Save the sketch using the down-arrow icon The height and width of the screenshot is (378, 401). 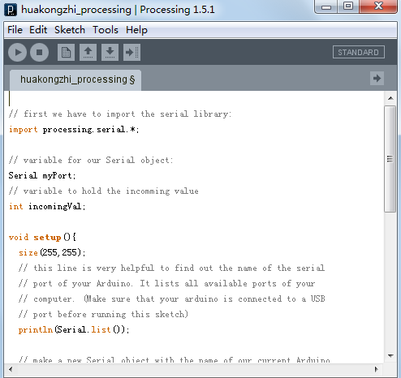110,52
